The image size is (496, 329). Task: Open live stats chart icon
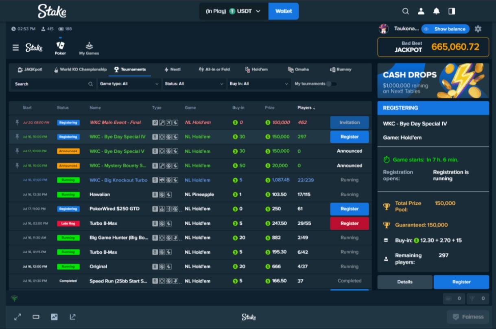54,317
